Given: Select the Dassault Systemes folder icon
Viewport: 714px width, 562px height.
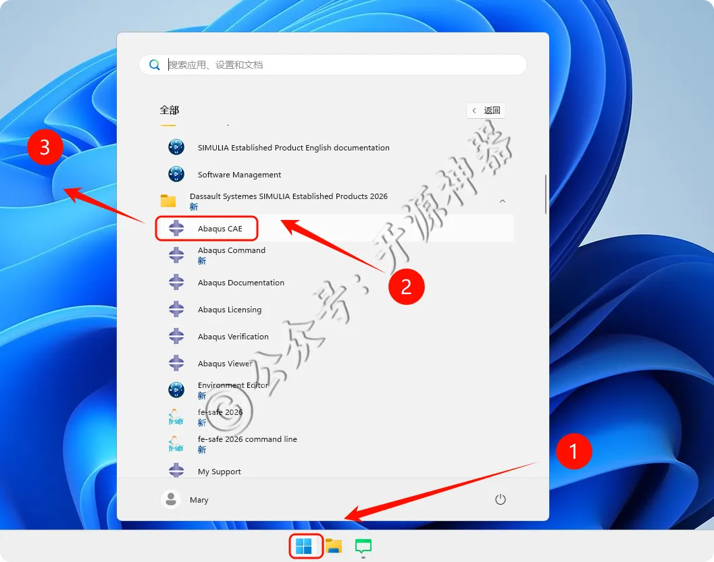Looking at the screenshot, I should pyautogui.click(x=168, y=200).
